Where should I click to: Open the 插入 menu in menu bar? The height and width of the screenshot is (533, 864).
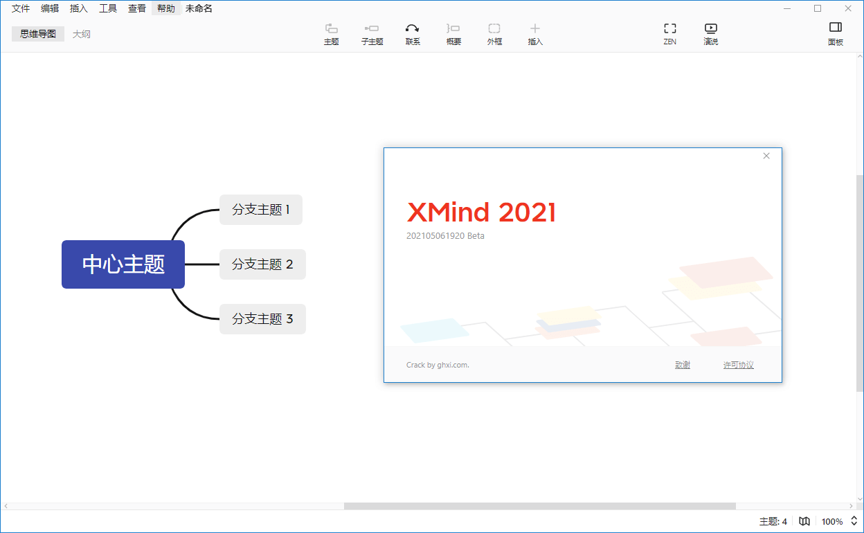tap(79, 8)
